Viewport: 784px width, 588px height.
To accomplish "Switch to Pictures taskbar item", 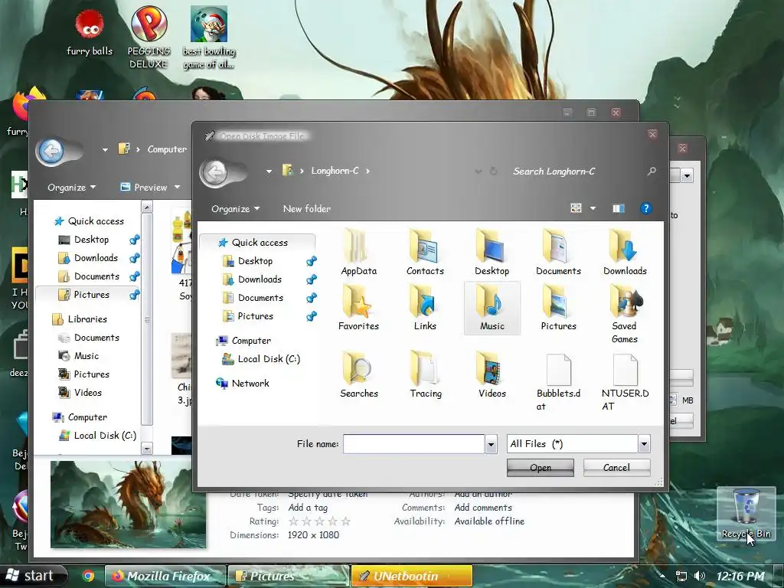I will click(x=289, y=576).
